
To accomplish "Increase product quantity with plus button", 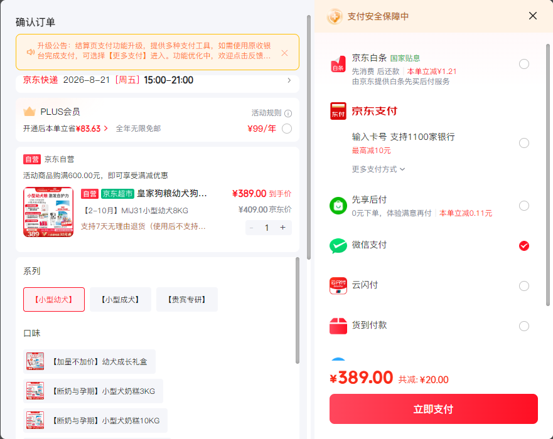I will click(x=282, y=228).
